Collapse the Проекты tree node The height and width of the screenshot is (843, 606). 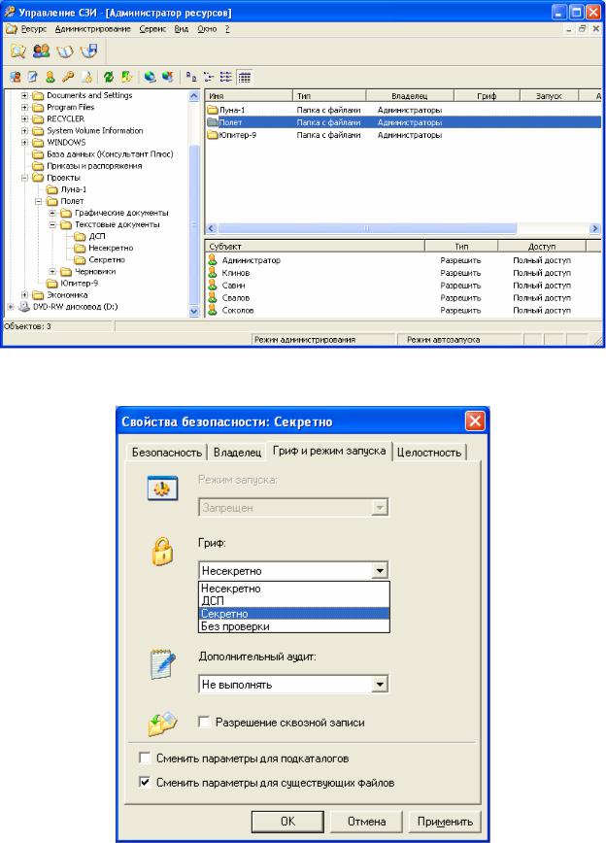(x=24, y=178)
